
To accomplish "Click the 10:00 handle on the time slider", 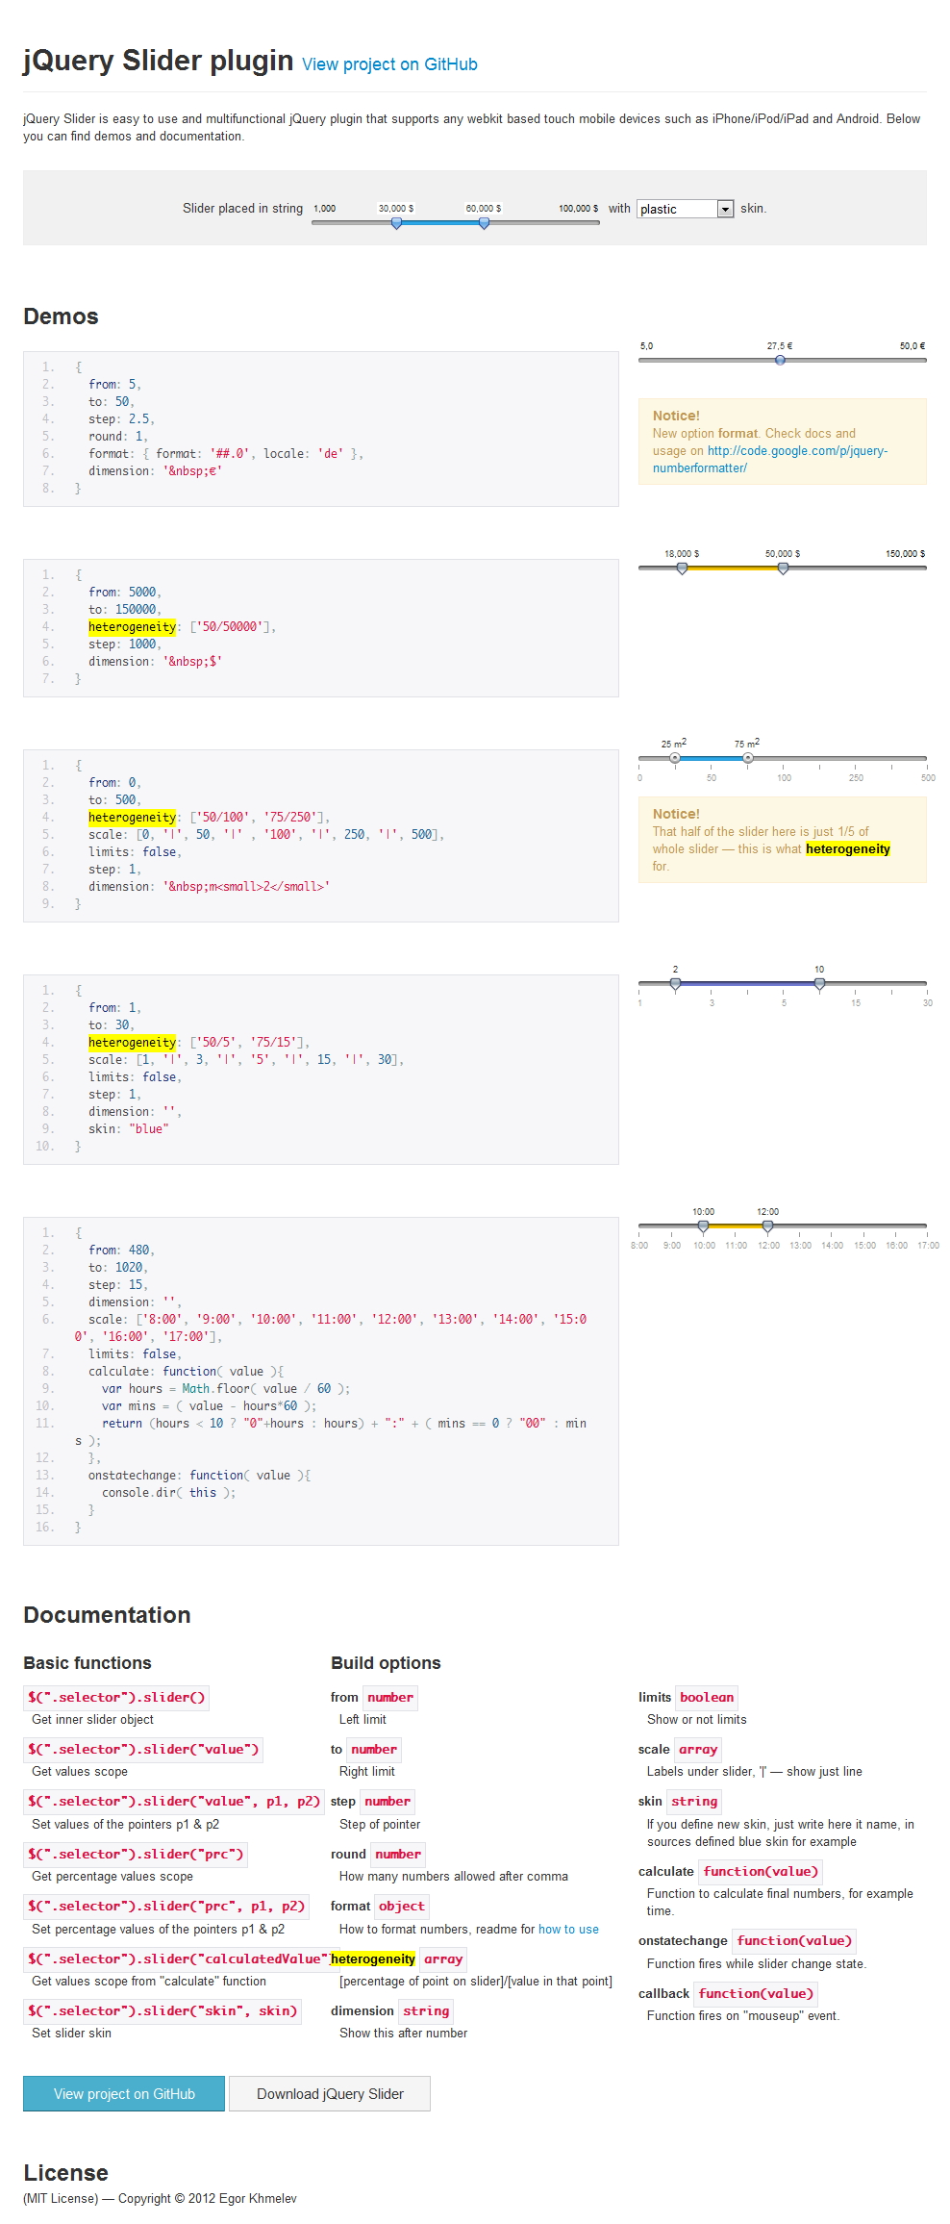I will click(703, 1226).
